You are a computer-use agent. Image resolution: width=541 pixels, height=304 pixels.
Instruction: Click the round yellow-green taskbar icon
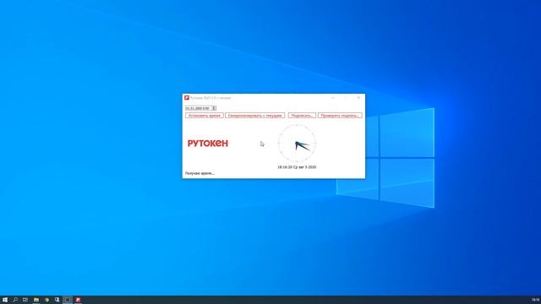point(46,300)
